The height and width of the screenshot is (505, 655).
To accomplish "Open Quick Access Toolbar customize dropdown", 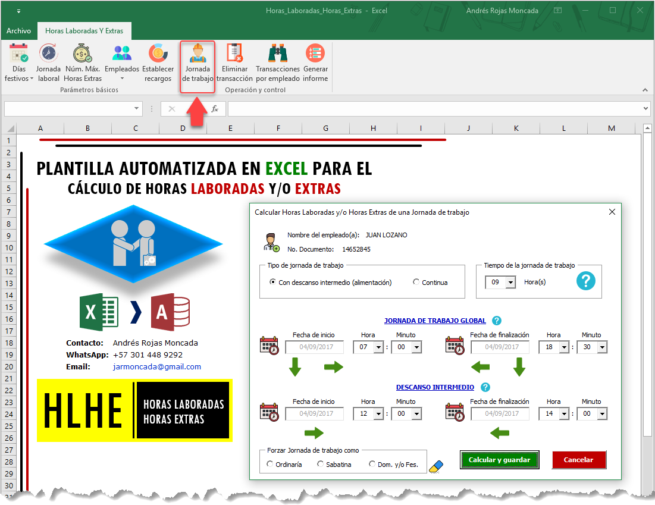I will (18, 11).
